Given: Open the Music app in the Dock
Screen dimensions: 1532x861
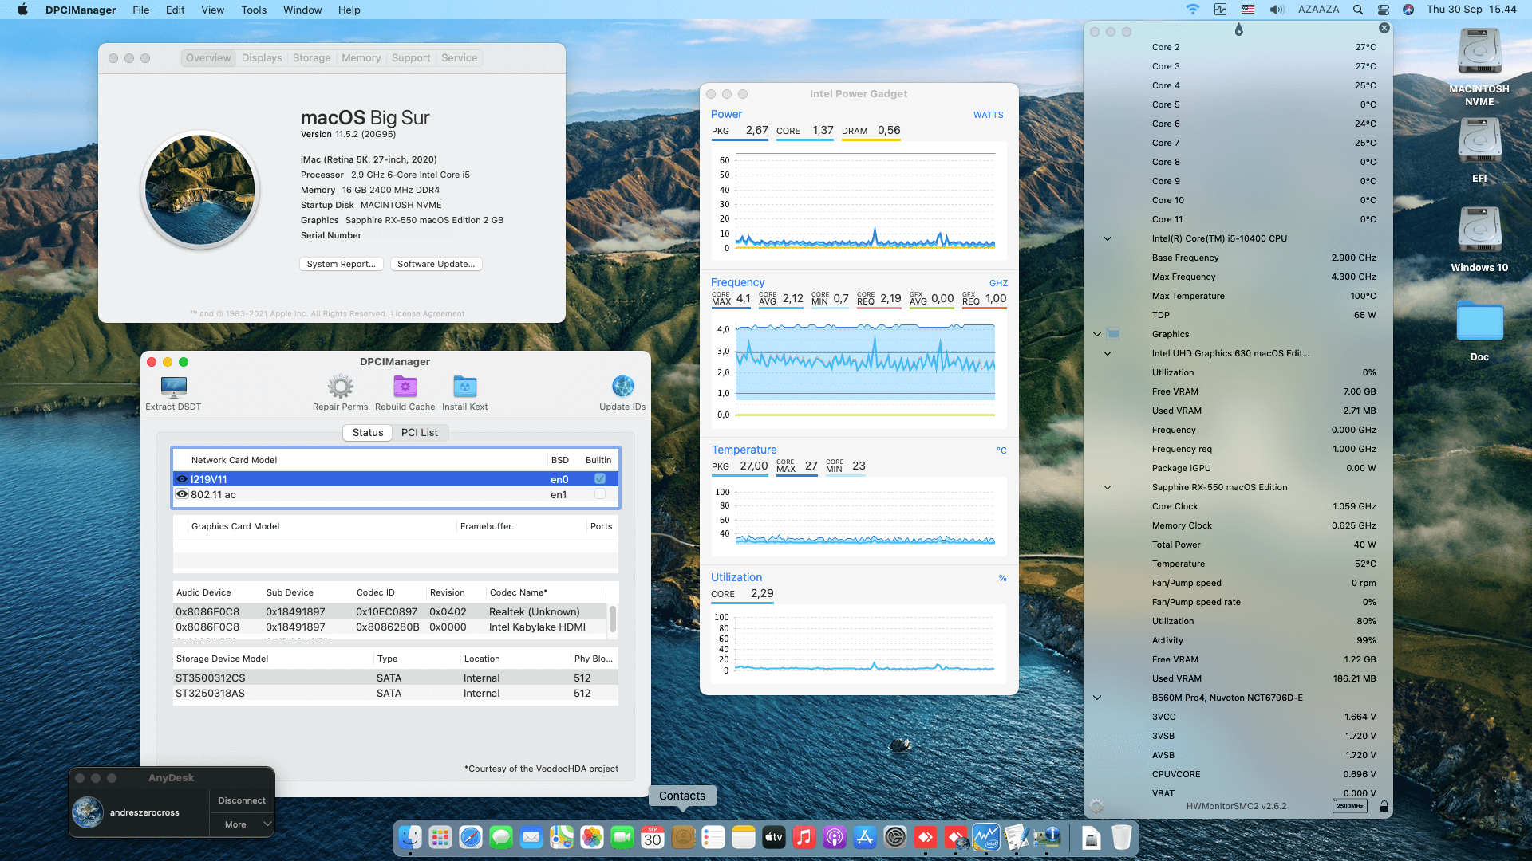Looking at the screenshot, I should 804,837.
